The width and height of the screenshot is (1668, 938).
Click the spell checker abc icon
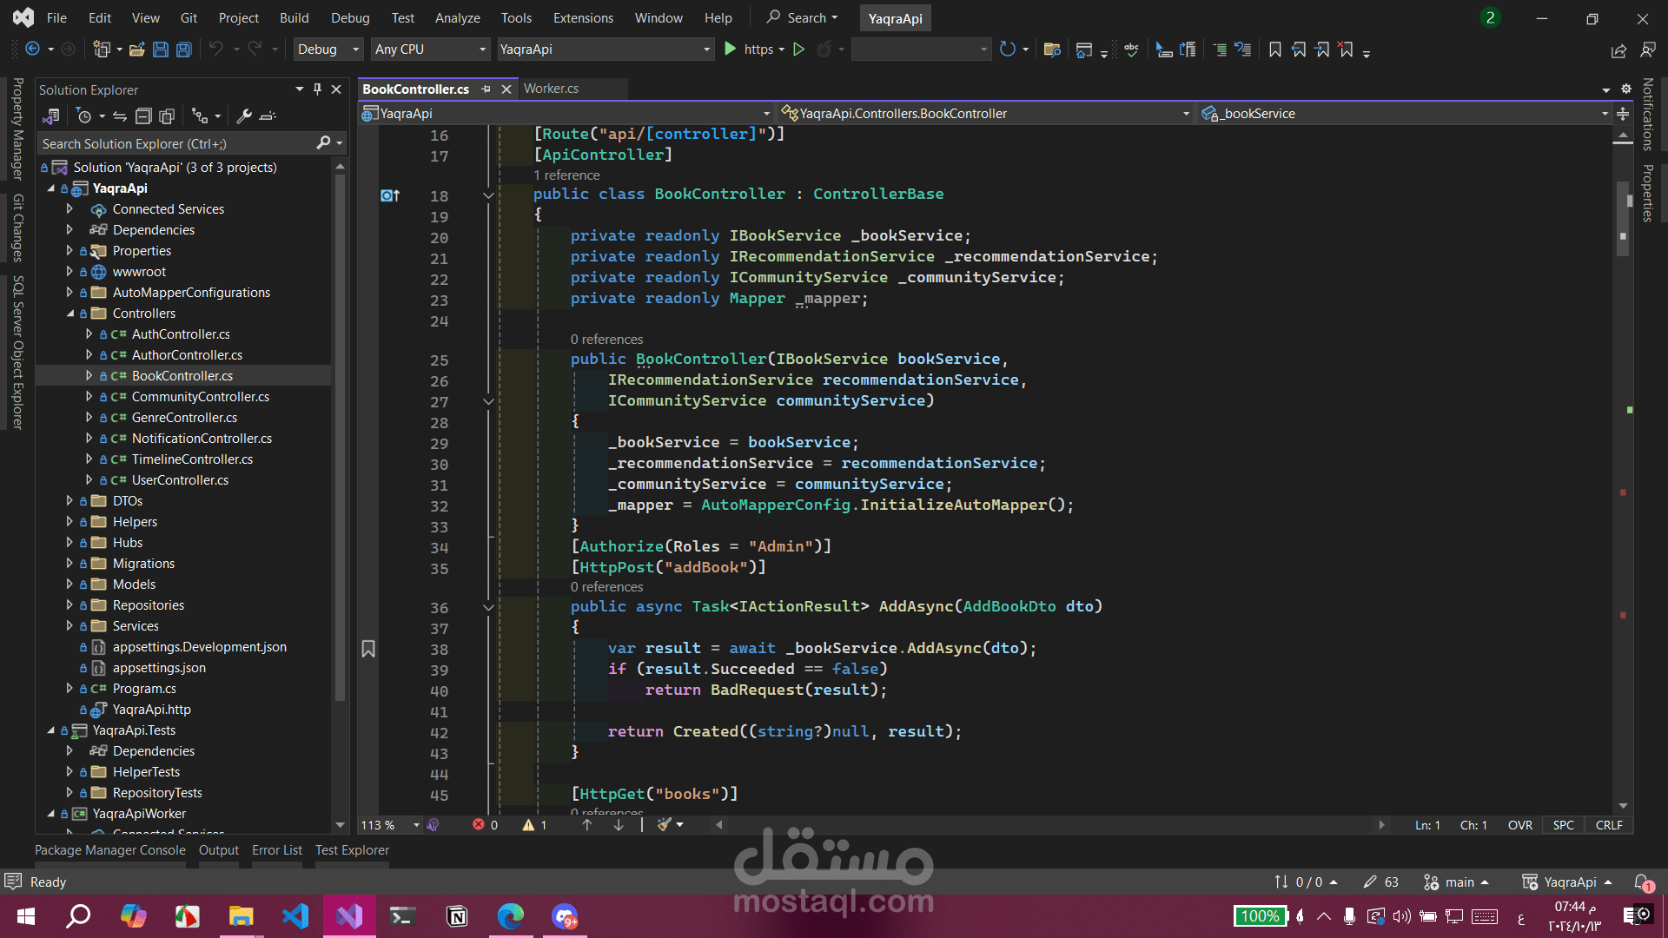click(1131, 50)
